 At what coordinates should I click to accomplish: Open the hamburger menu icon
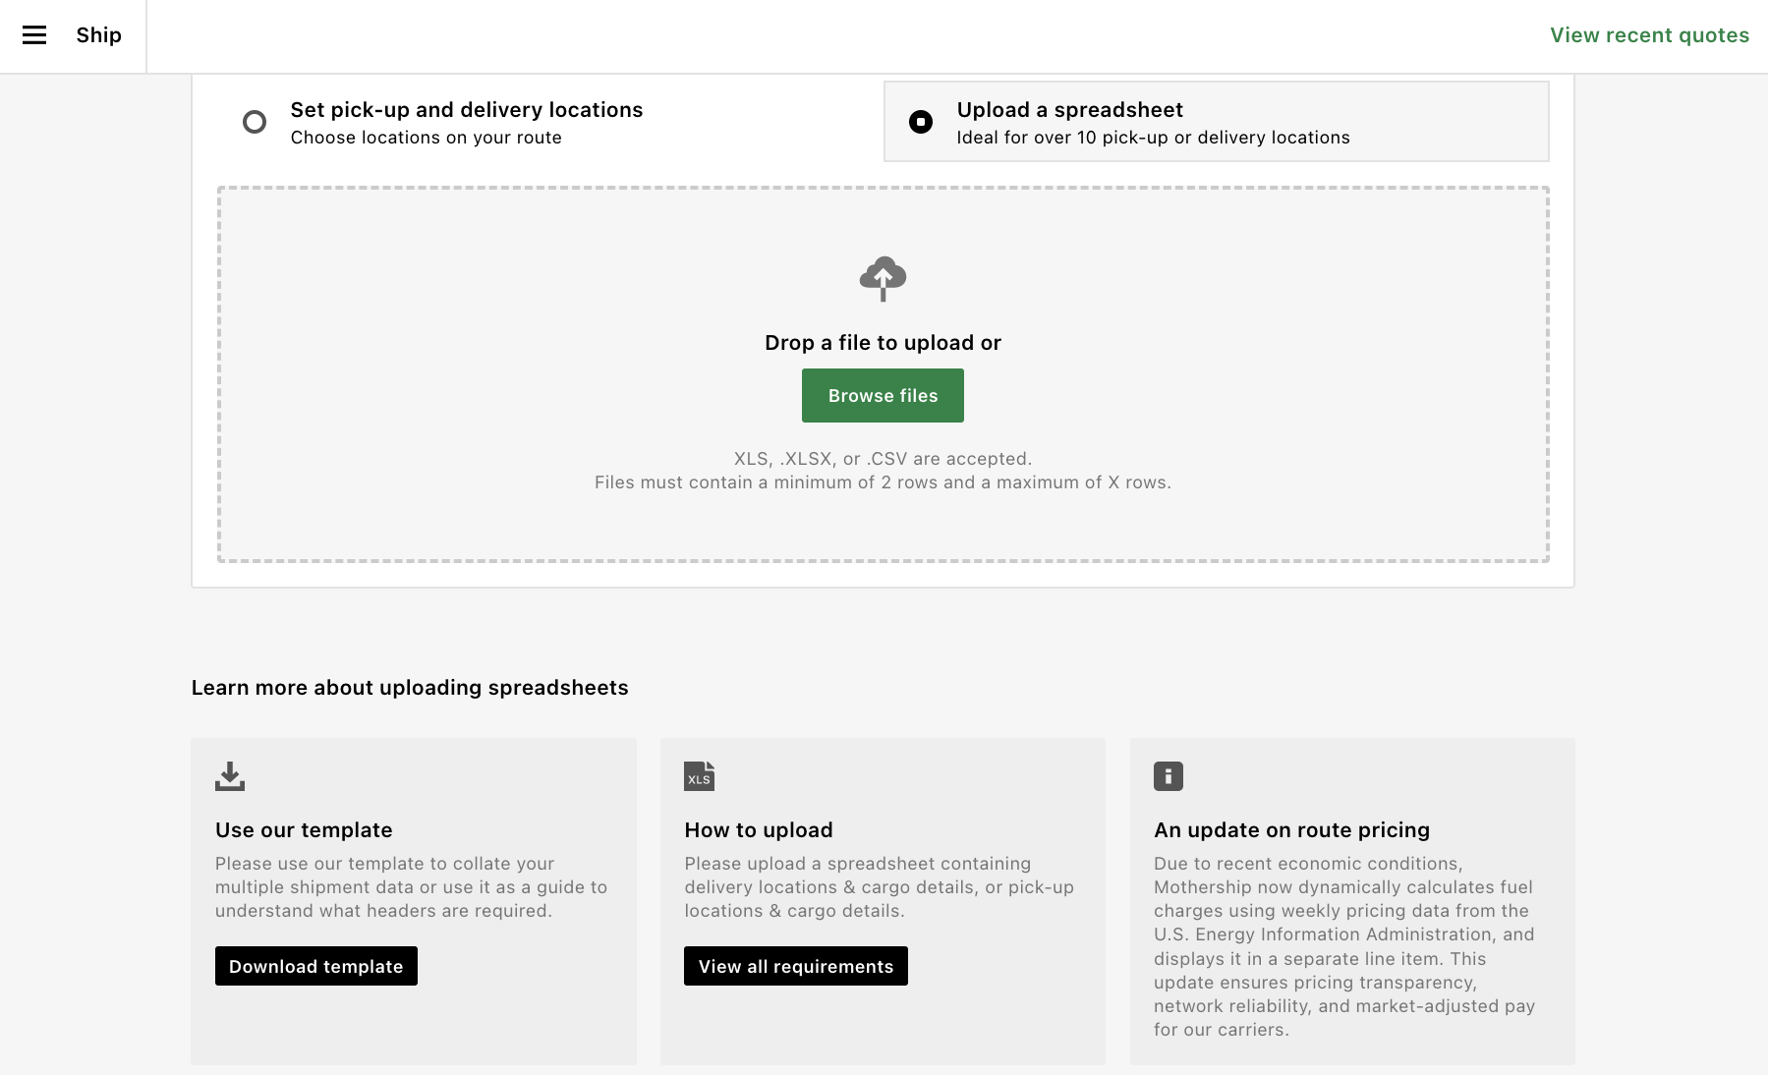pos(34,35)
